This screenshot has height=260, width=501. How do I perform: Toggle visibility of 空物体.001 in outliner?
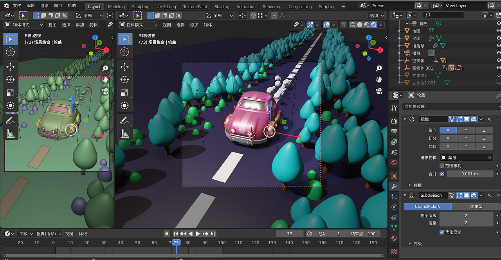coord(498,68)
